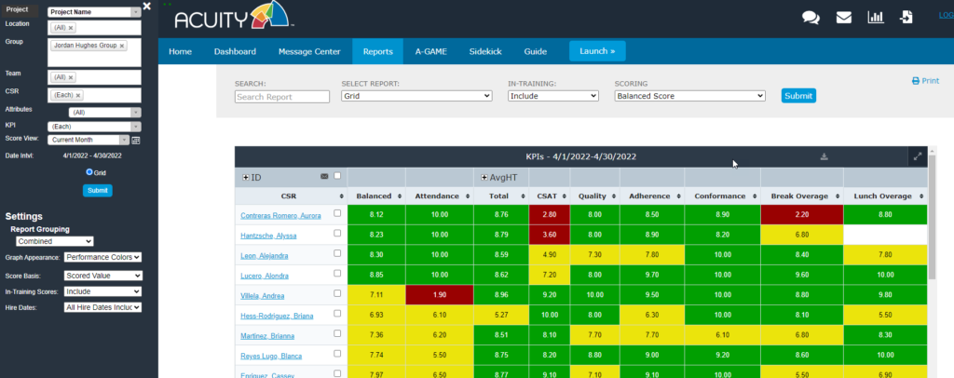Download the KPI grid using download icon

tap(824, 156)
